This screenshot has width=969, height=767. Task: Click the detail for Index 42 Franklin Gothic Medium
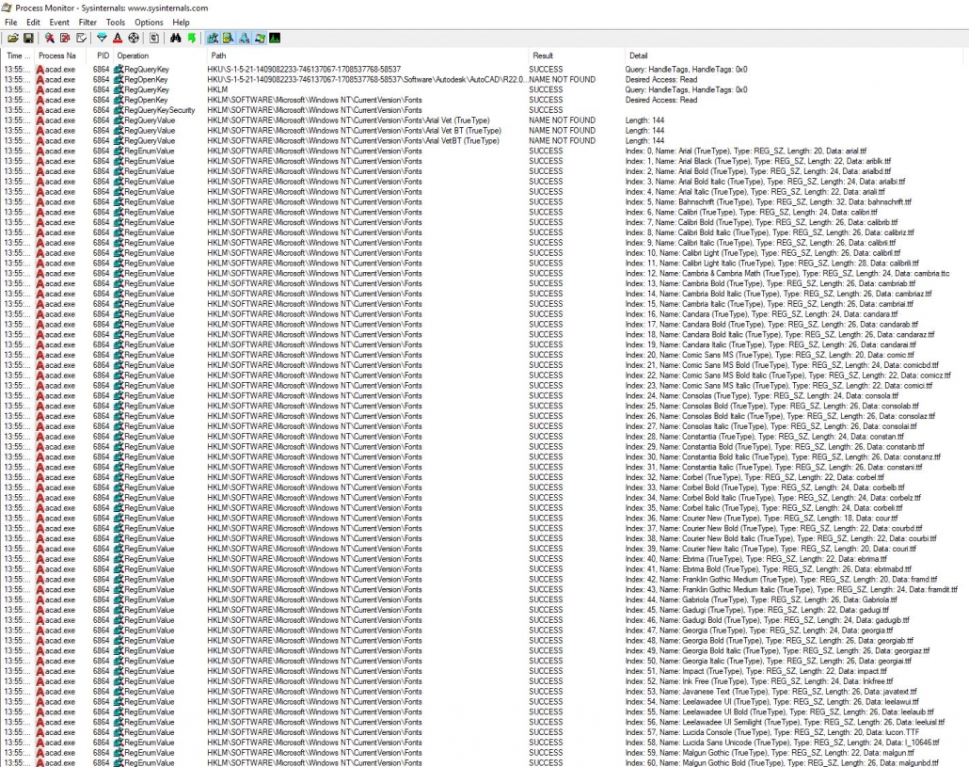pyautogui.click(x=781, y=579)
